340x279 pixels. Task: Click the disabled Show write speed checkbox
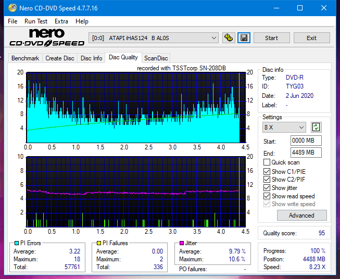267,204
